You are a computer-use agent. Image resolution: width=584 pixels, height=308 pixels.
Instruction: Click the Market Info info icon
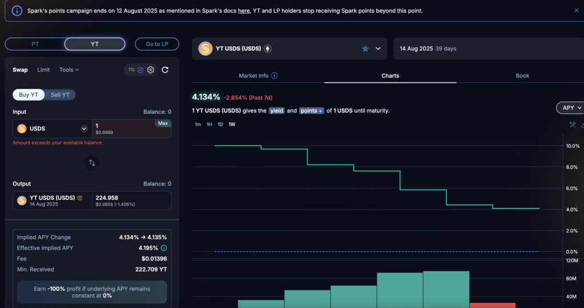click(274, 76)
